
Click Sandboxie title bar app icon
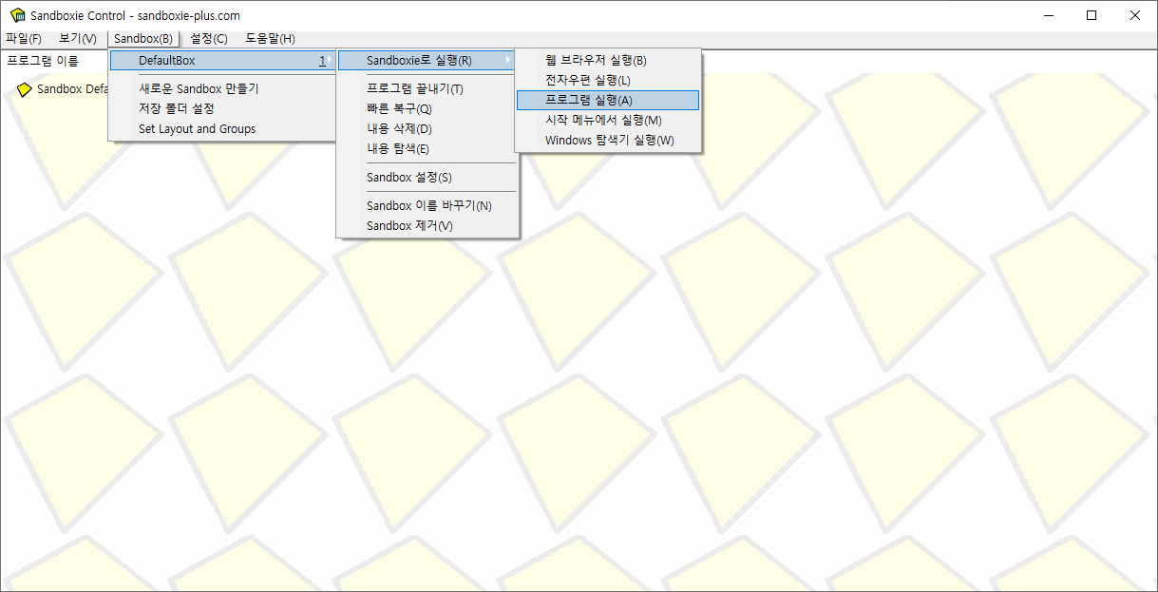17,15
